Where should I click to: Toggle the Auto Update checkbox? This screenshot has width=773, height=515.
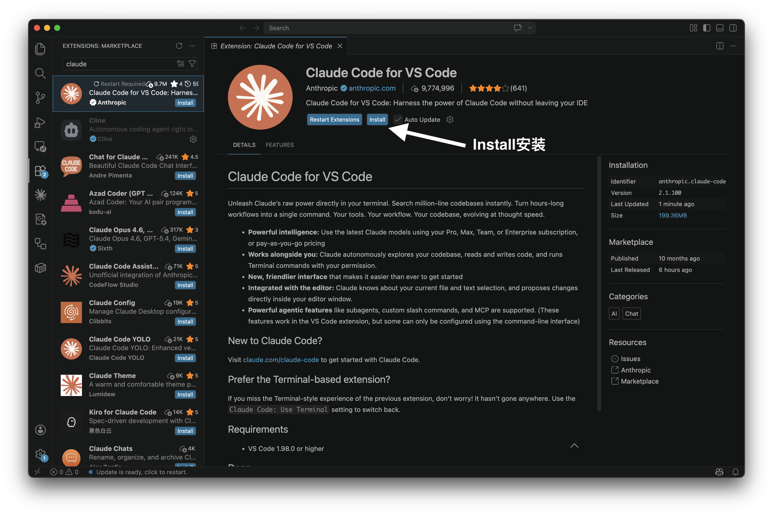coord(398,120)
